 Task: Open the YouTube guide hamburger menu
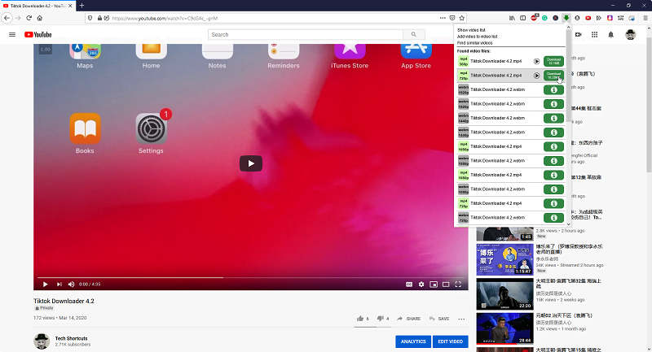12,34
